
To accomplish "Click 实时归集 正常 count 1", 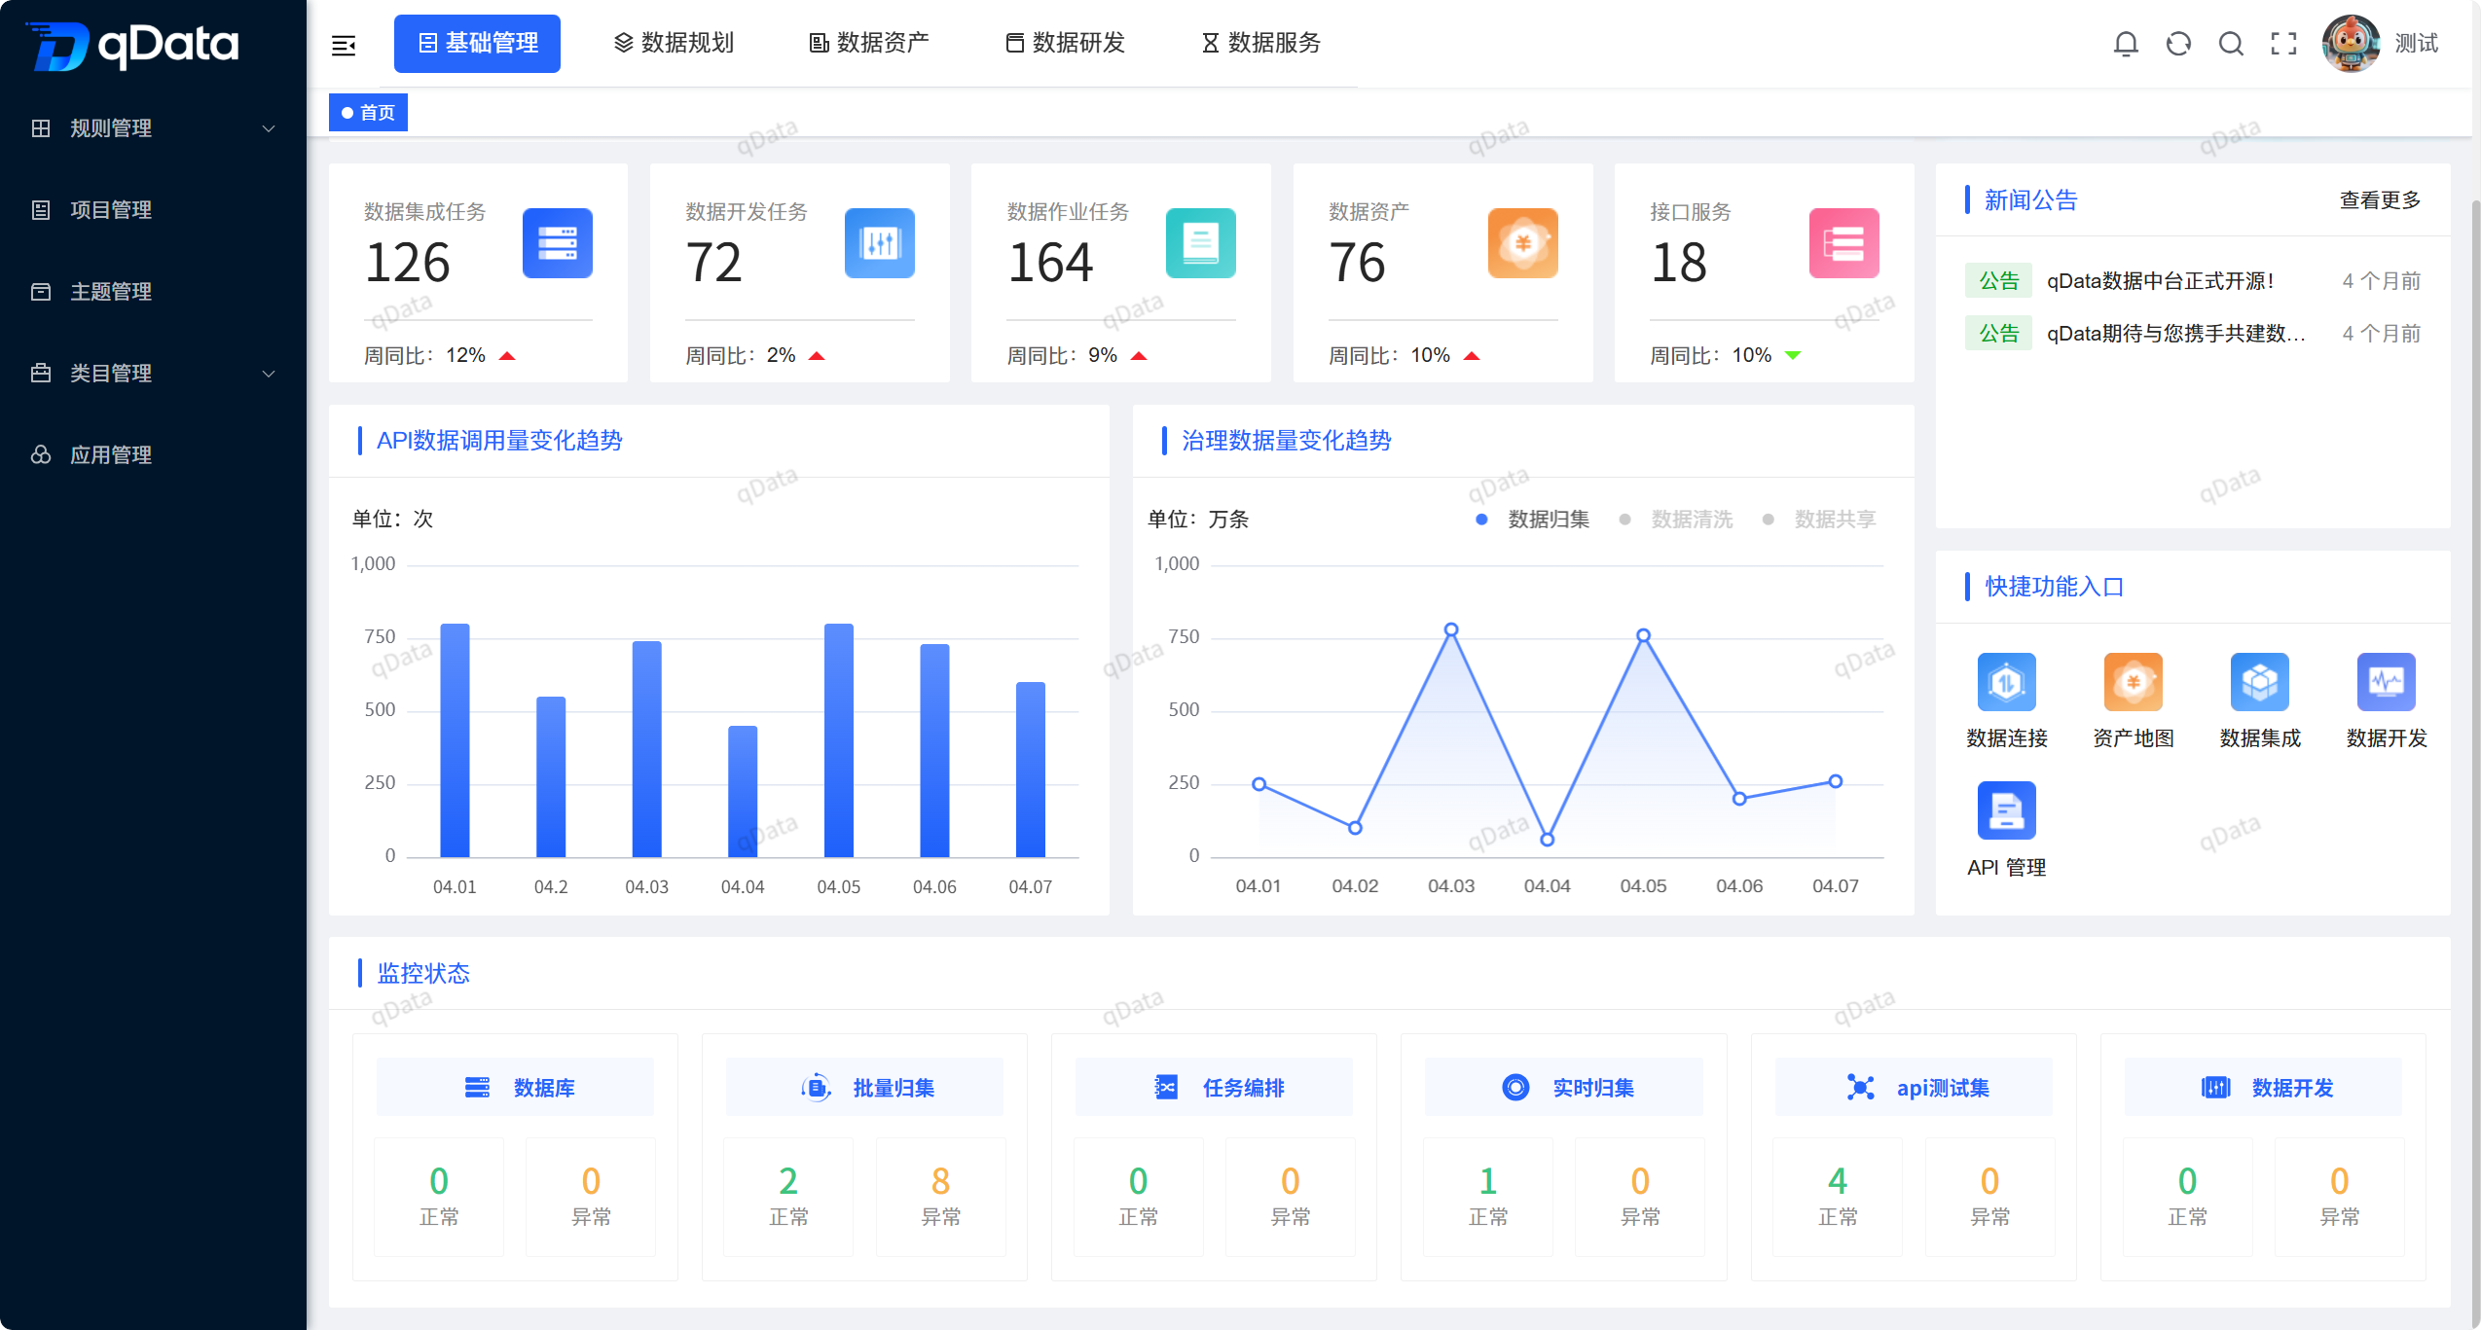I will coord(1488,1181).
